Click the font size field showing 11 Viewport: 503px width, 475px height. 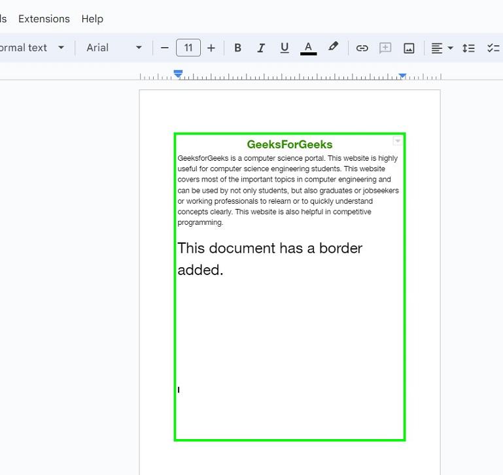tap(188, 48)
